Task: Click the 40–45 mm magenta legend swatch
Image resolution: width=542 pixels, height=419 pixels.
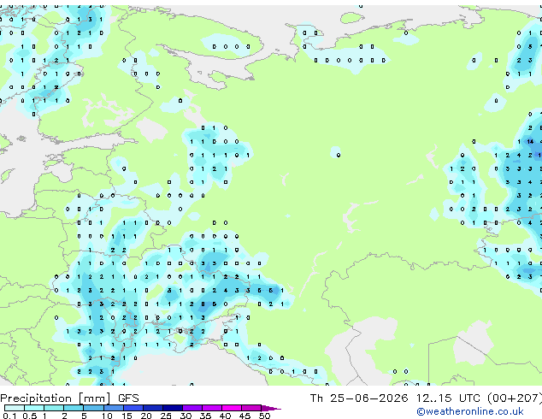Action: pos(232,408)
